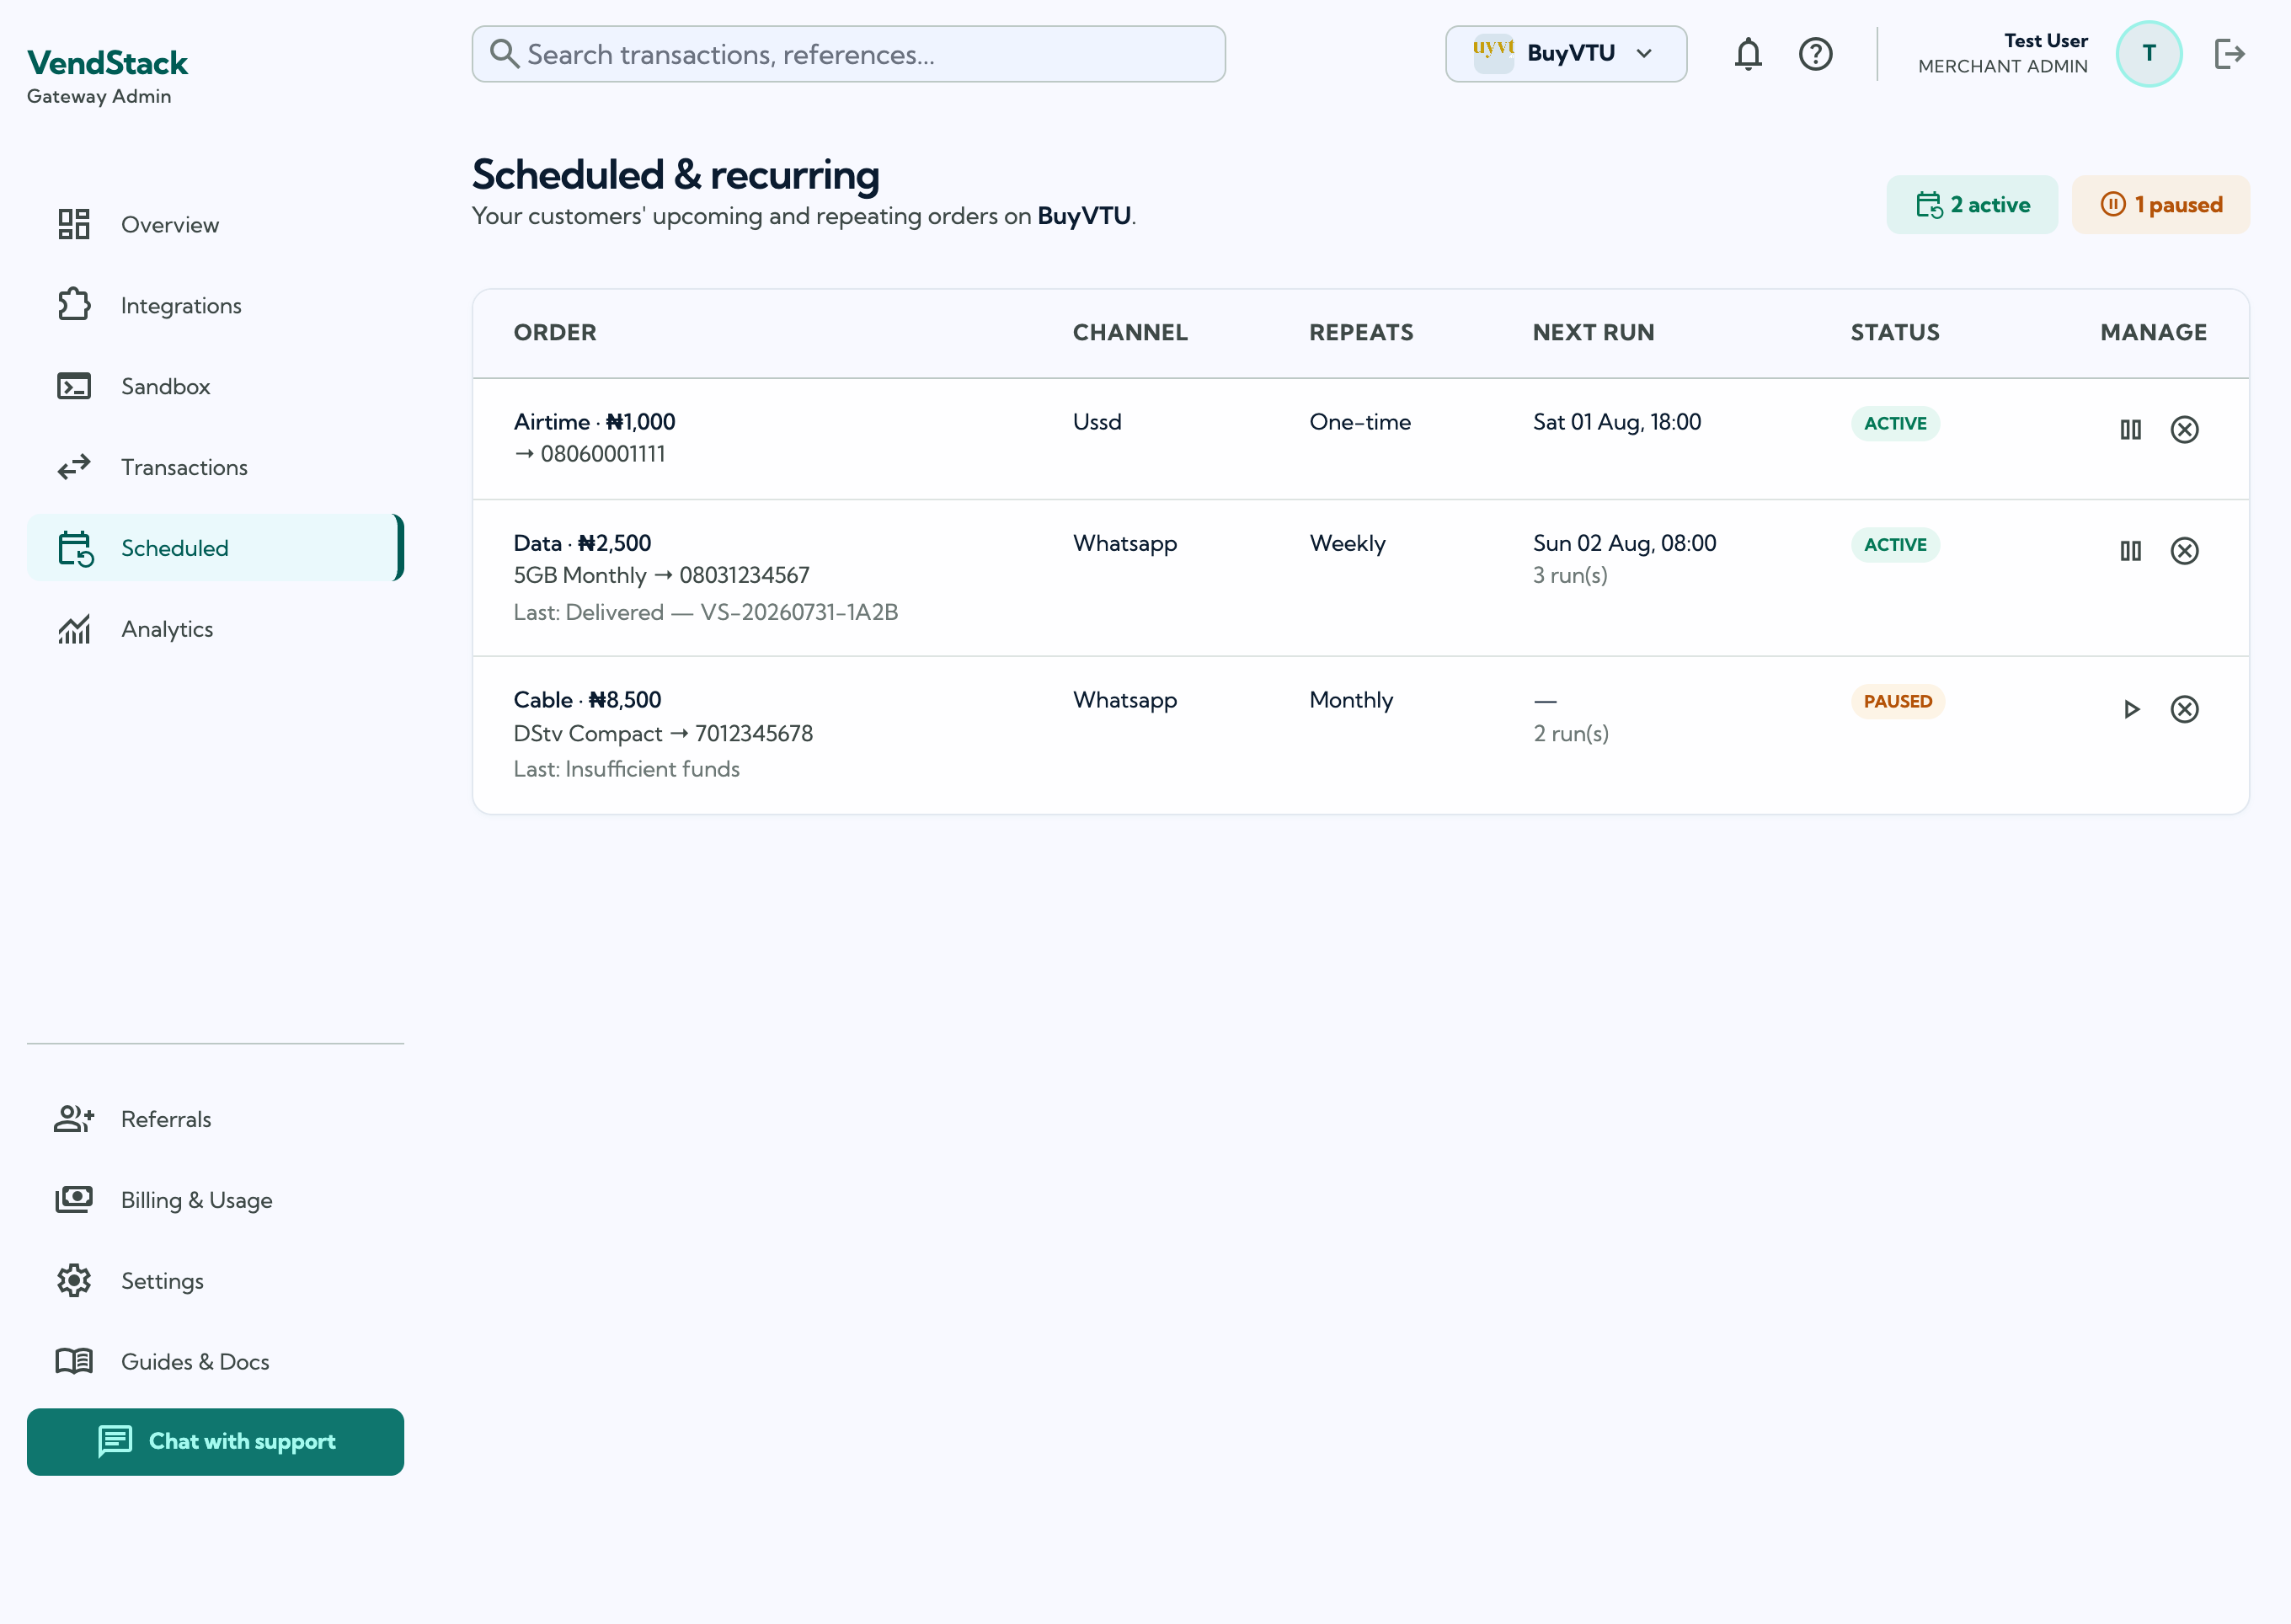
Task: Click the Data · ₦2,500 order title
Action: [582, 543]
